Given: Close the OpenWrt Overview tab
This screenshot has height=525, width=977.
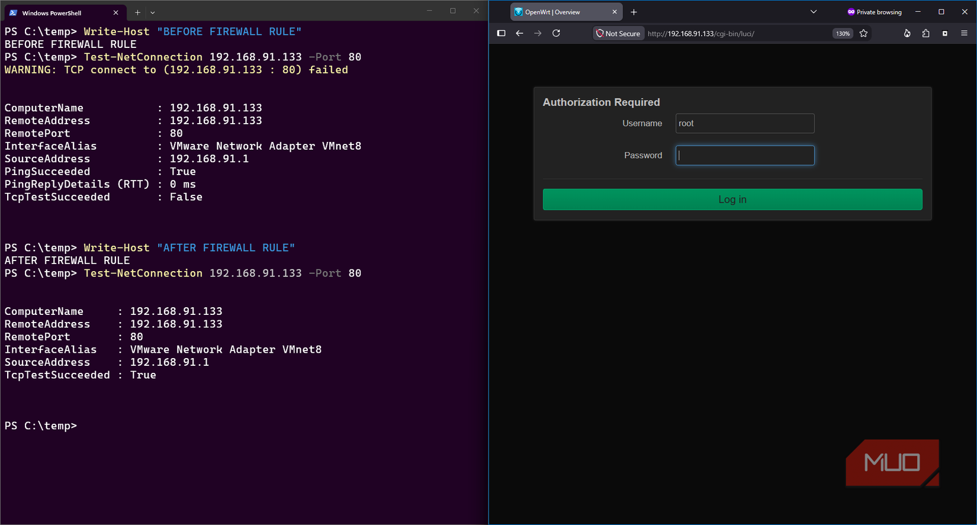Looking at the screenshot, I should 614,12.
